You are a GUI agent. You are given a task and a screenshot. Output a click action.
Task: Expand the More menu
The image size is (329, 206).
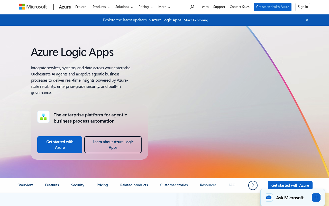(x=164, y=7)
